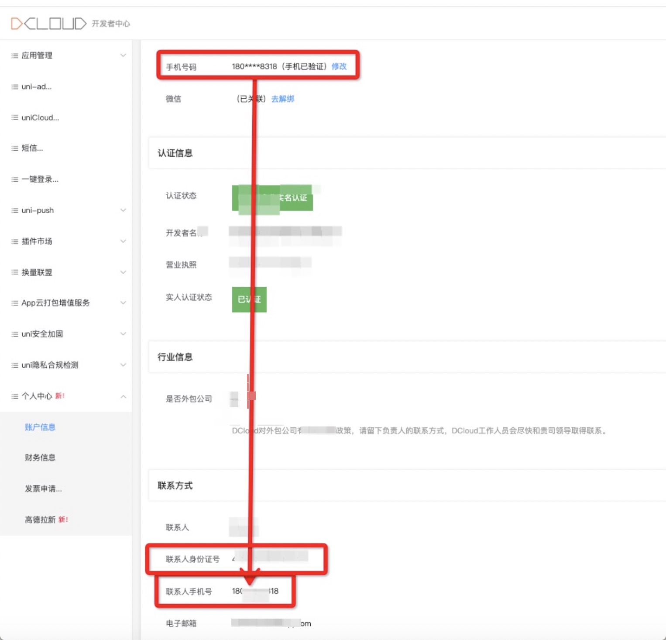Click list icon beside 短信
Image resolution: width=666 pixels, height=640 pixels.
pyautogui.click(x=15, y=148)
